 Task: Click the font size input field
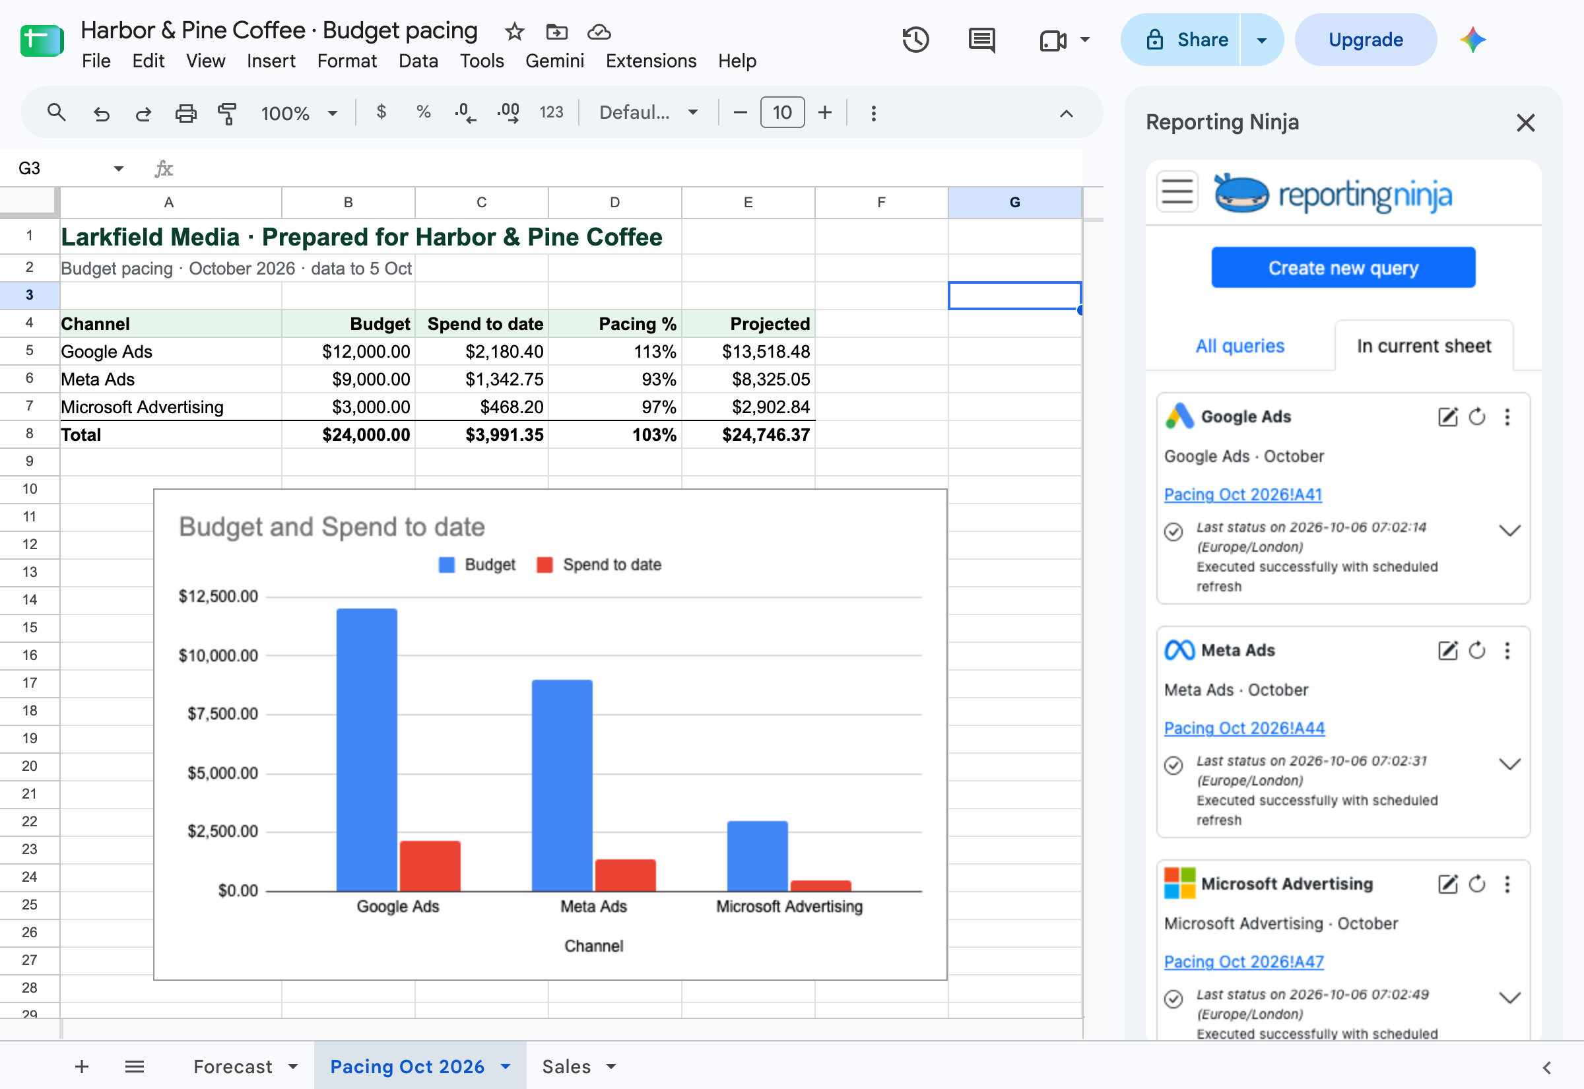tap(781, 113)
